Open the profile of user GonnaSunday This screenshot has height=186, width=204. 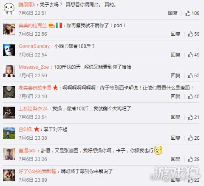click(x=34, y=46)
